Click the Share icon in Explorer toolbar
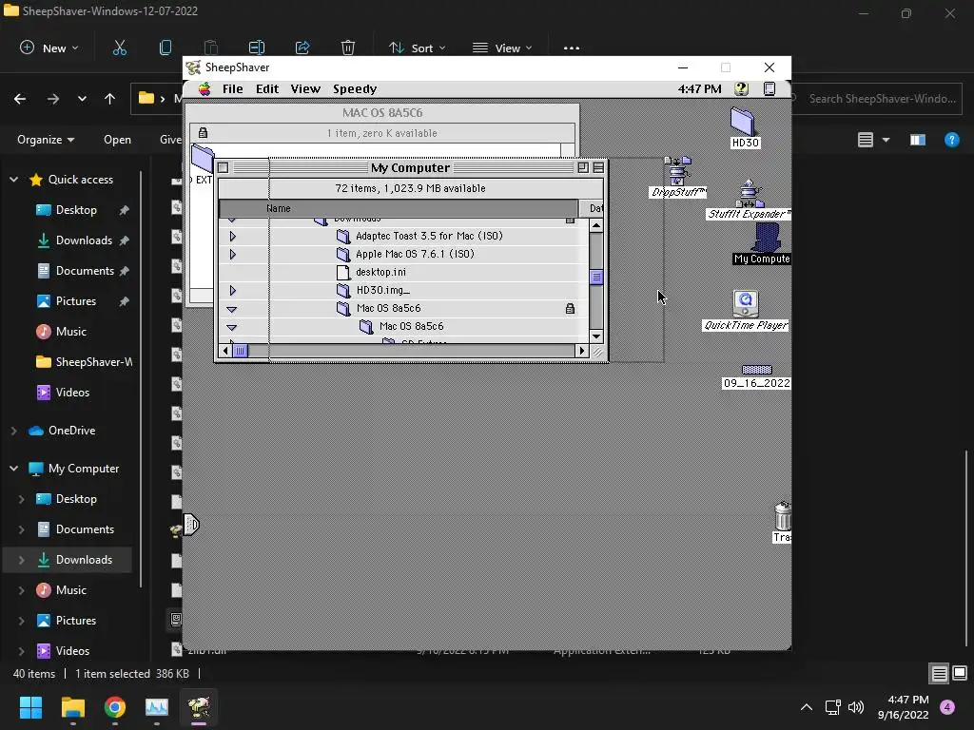This screenshot has width=974, height=730. (302, 48)
